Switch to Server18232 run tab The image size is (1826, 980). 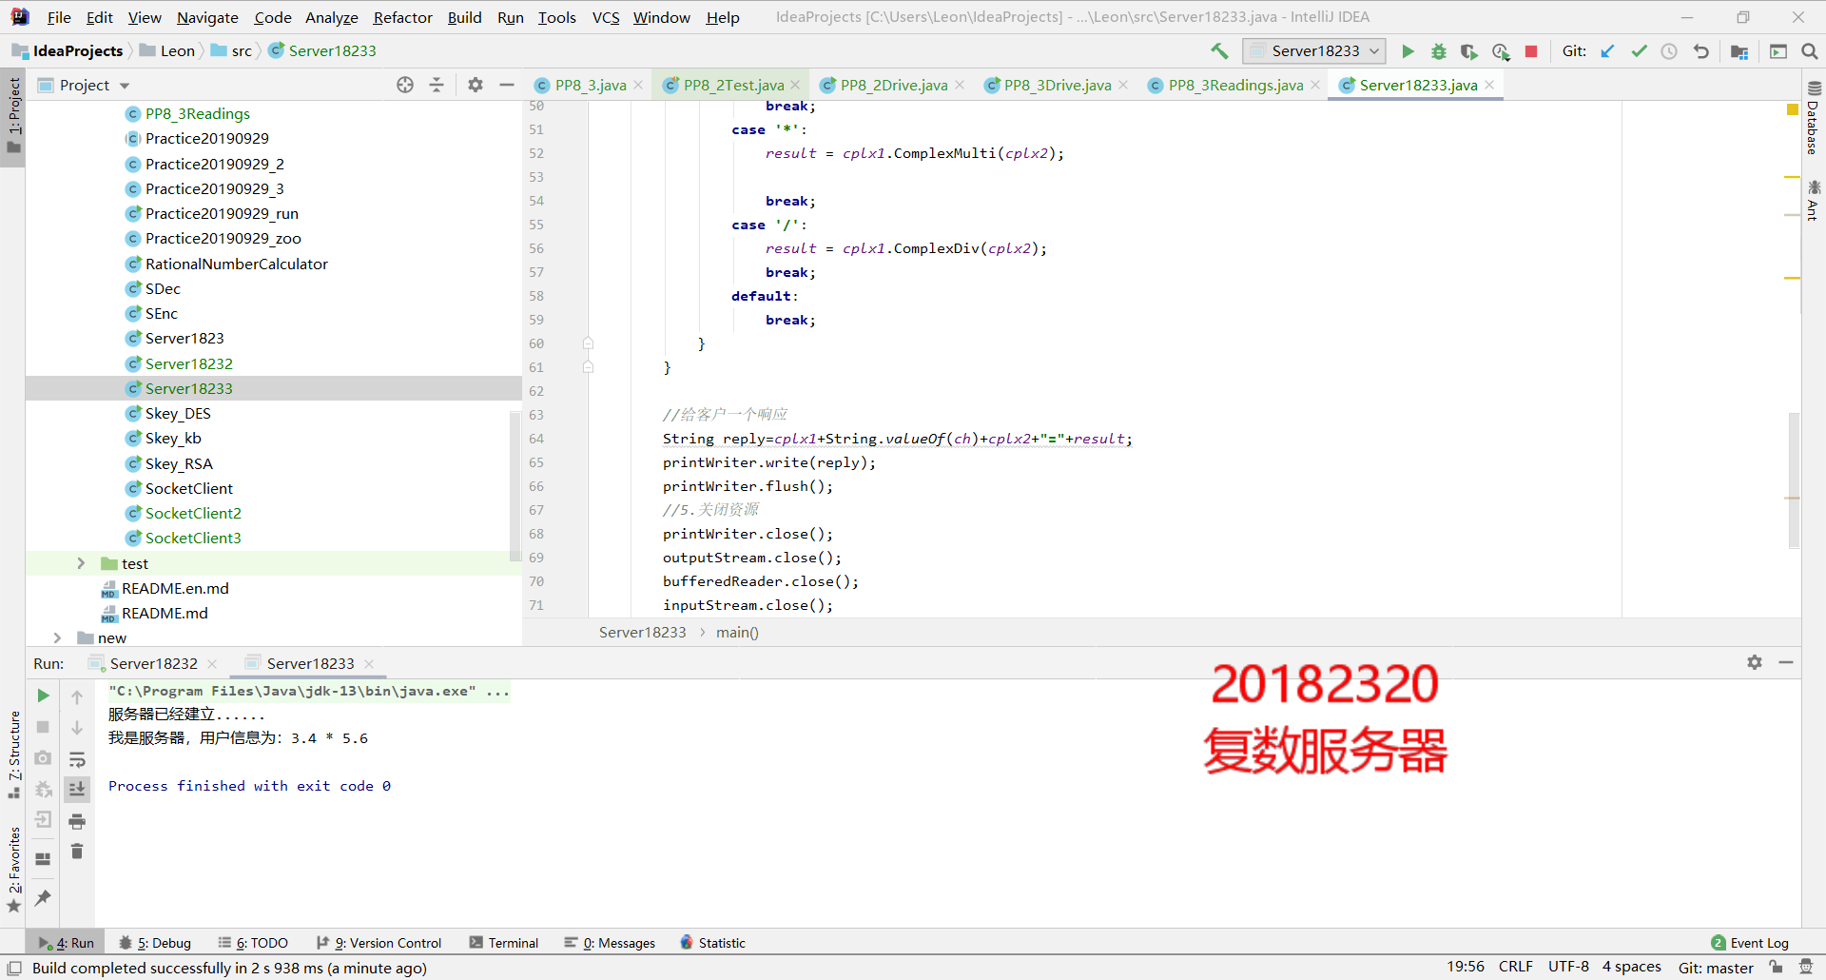point(153,663)
